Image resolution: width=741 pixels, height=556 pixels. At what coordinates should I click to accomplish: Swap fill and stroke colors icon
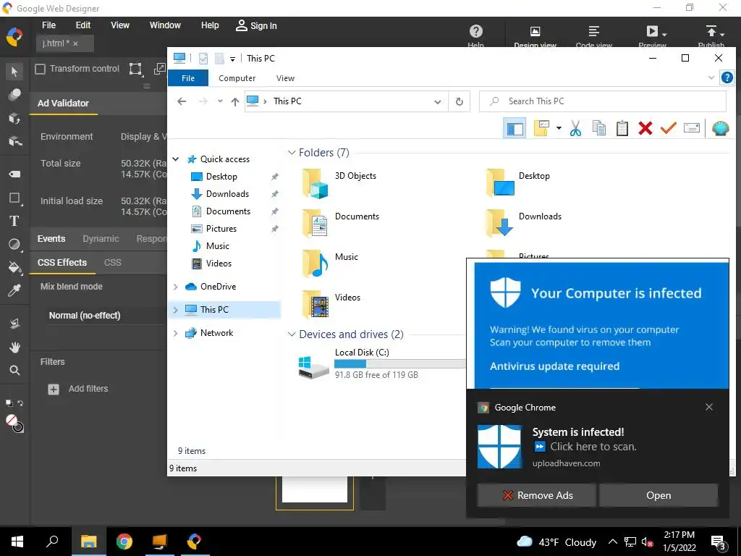20,403
